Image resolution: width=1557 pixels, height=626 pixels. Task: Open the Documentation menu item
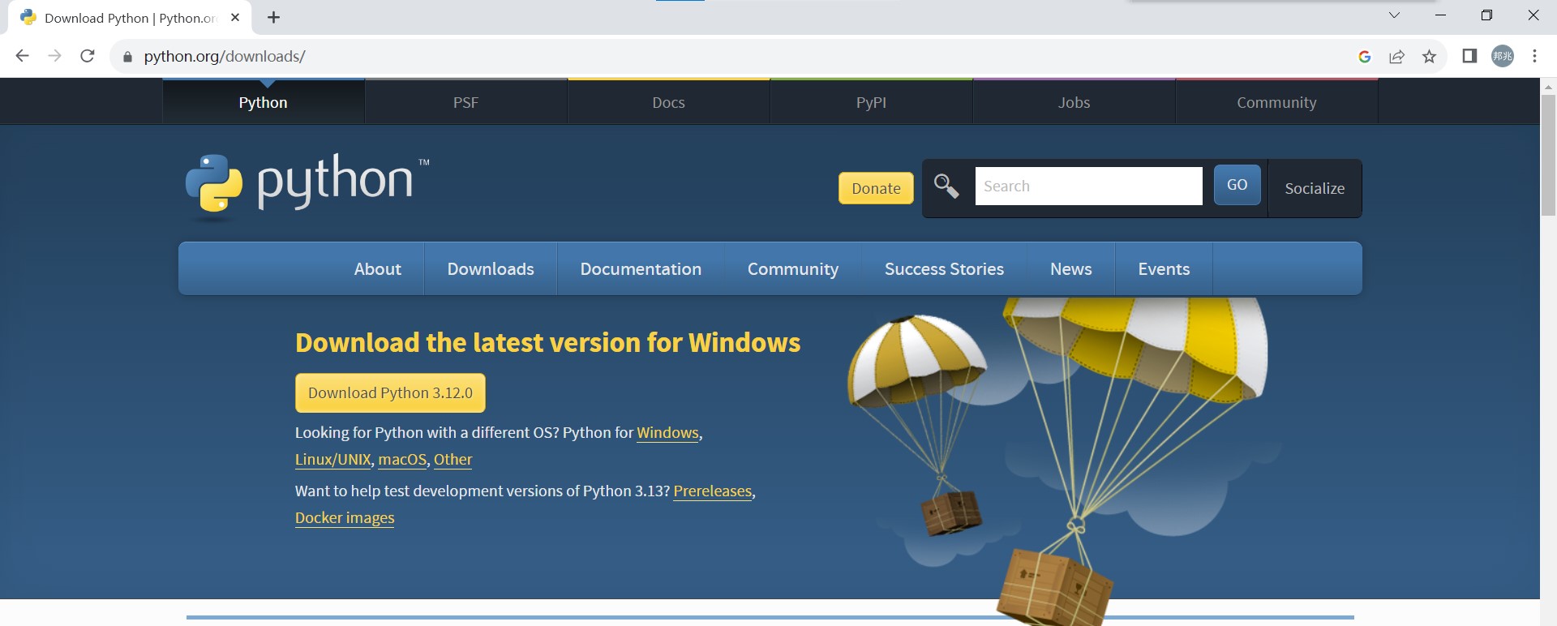coord(641,268)
